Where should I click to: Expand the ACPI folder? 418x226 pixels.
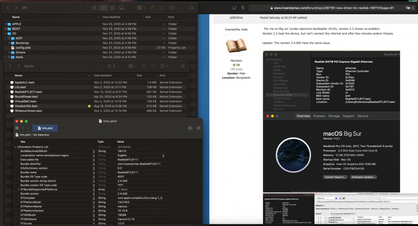click(x=9, y=38)
